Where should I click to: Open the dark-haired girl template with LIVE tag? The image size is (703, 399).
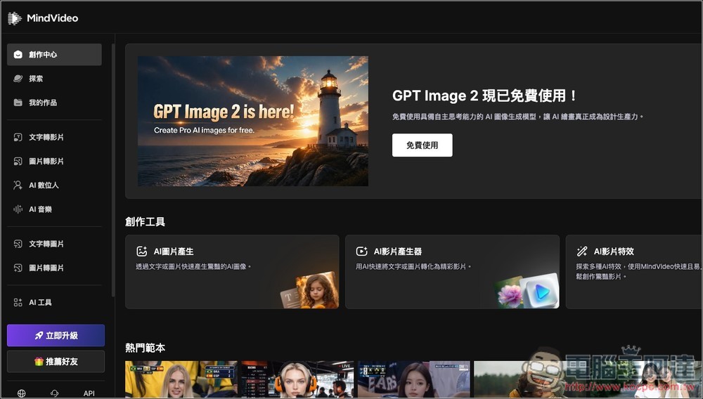coord(414,379)
